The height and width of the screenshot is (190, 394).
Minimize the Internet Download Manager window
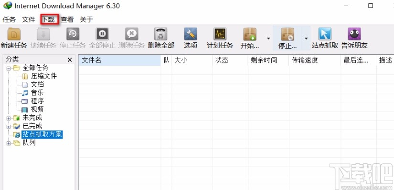pyautogui.click(x=346, y=6)
